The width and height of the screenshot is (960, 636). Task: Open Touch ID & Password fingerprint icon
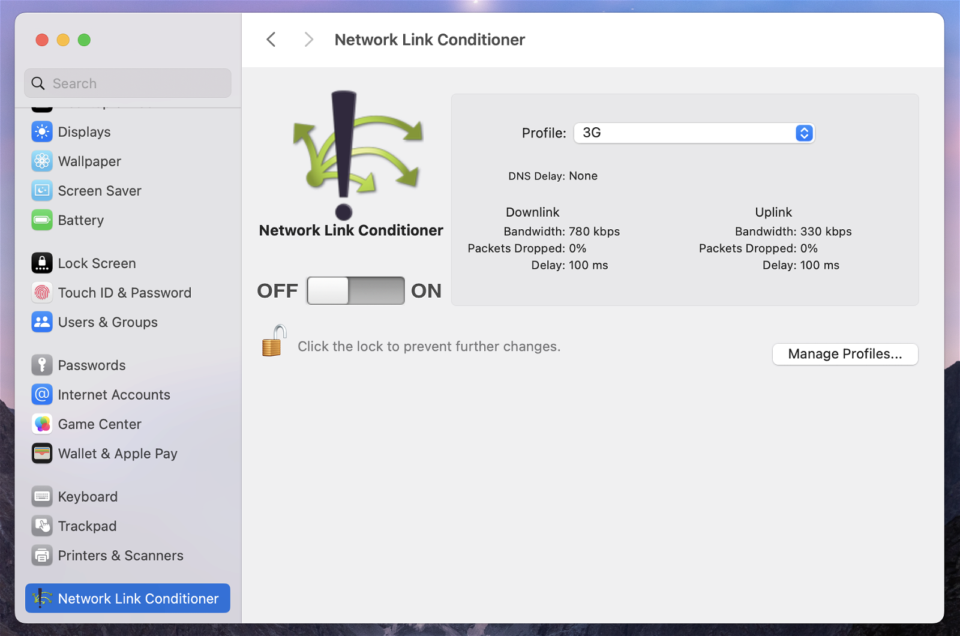(x=42, y=293)
